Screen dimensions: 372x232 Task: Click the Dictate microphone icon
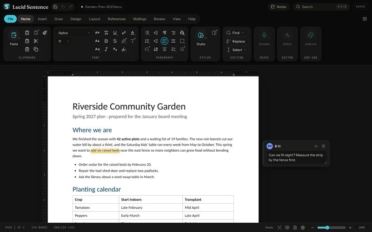(x=264, y=35)
